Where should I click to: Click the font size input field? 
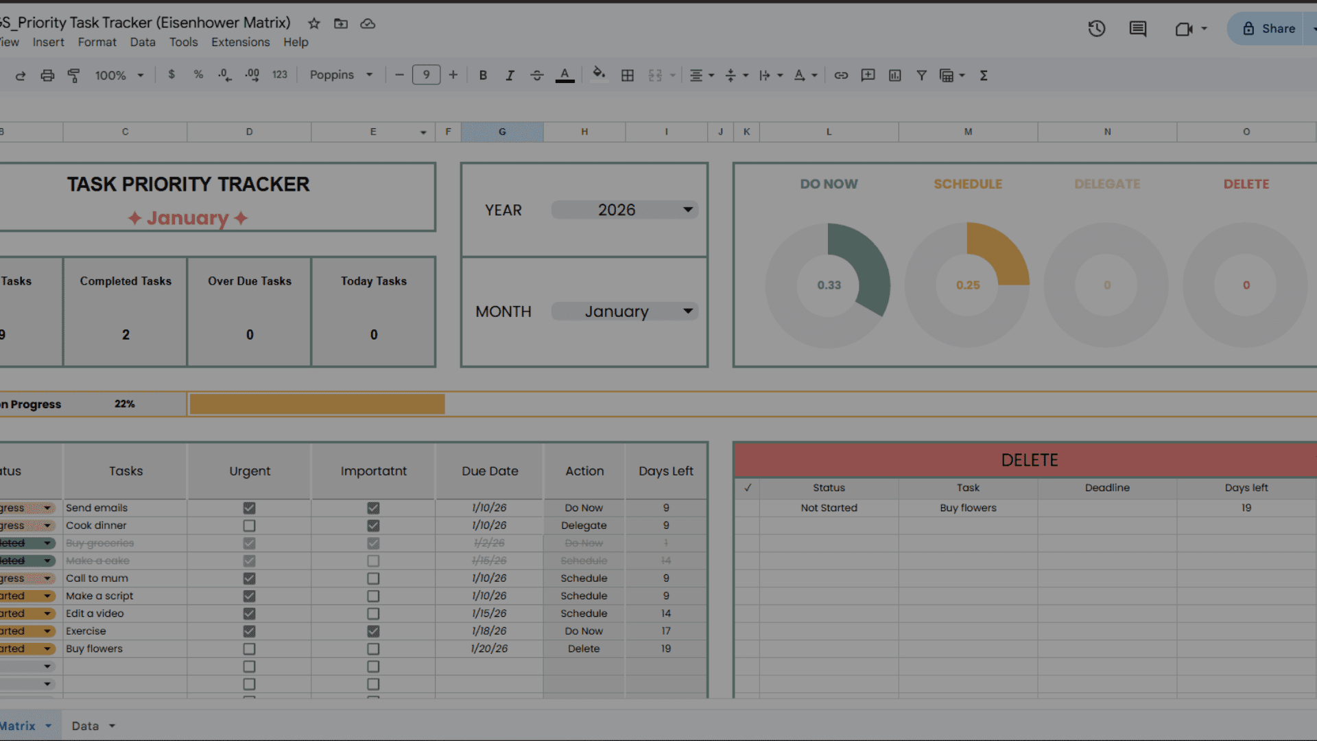(426, 75)
